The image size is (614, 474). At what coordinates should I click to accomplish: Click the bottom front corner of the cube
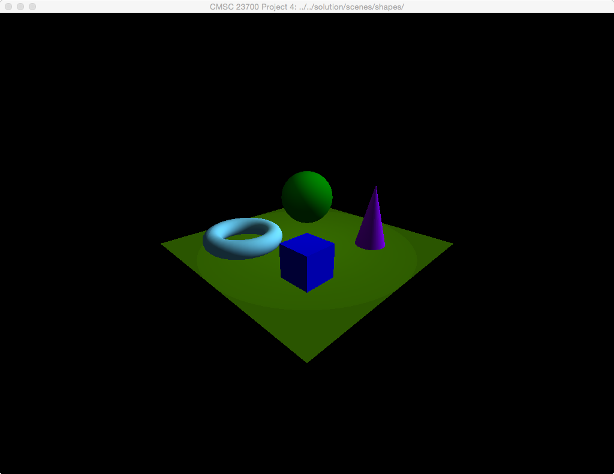[x=307, y=291]
